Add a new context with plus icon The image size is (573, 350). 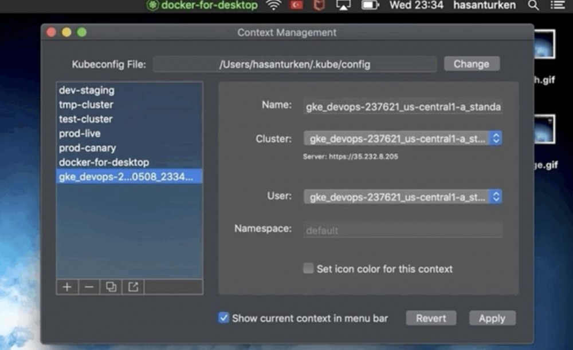coord(67,287)
